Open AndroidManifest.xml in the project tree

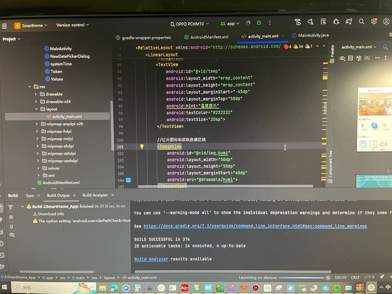pos(58,183)
